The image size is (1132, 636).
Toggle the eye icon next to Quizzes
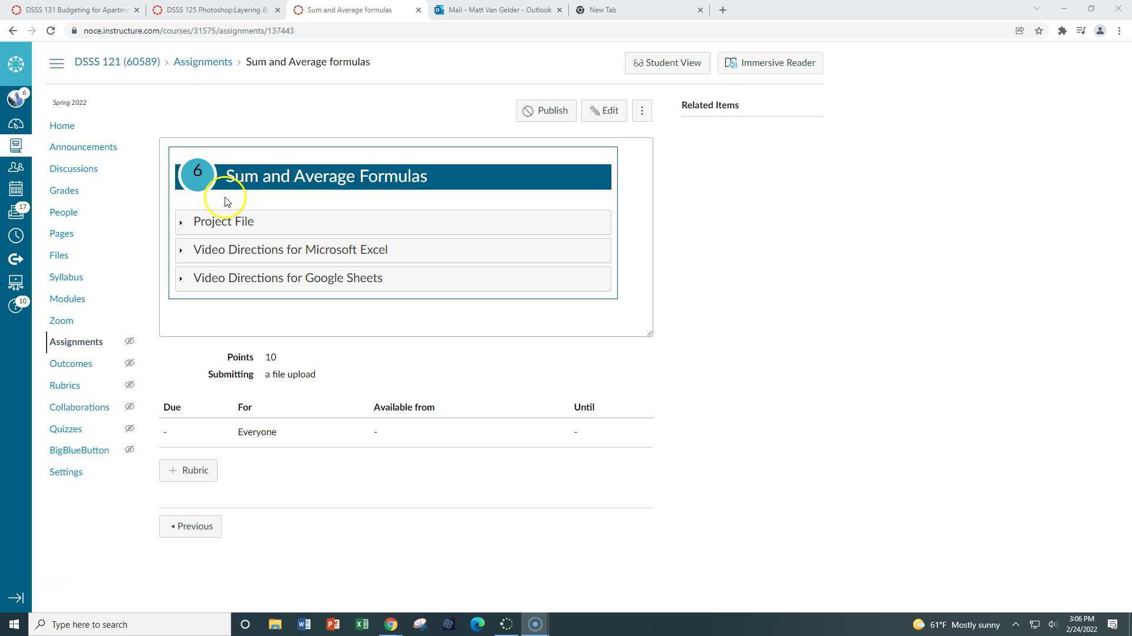point(130,429)
